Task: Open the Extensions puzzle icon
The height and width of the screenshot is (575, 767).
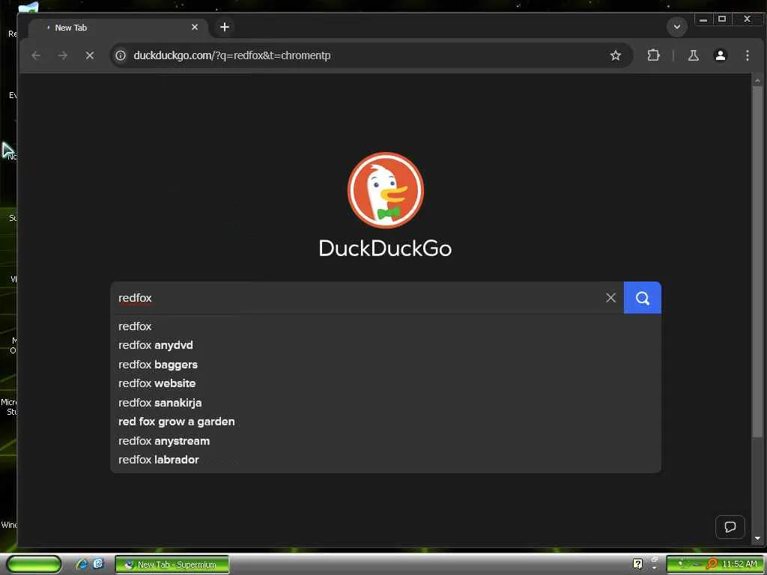Action: coord(653,55)
